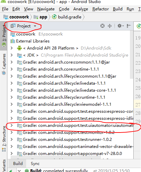Expand android.arch.lifecycle:viewmodel-1.1.1 node
Image resolution: width=141 pixels, height=172 pixels.
(11, 104)
